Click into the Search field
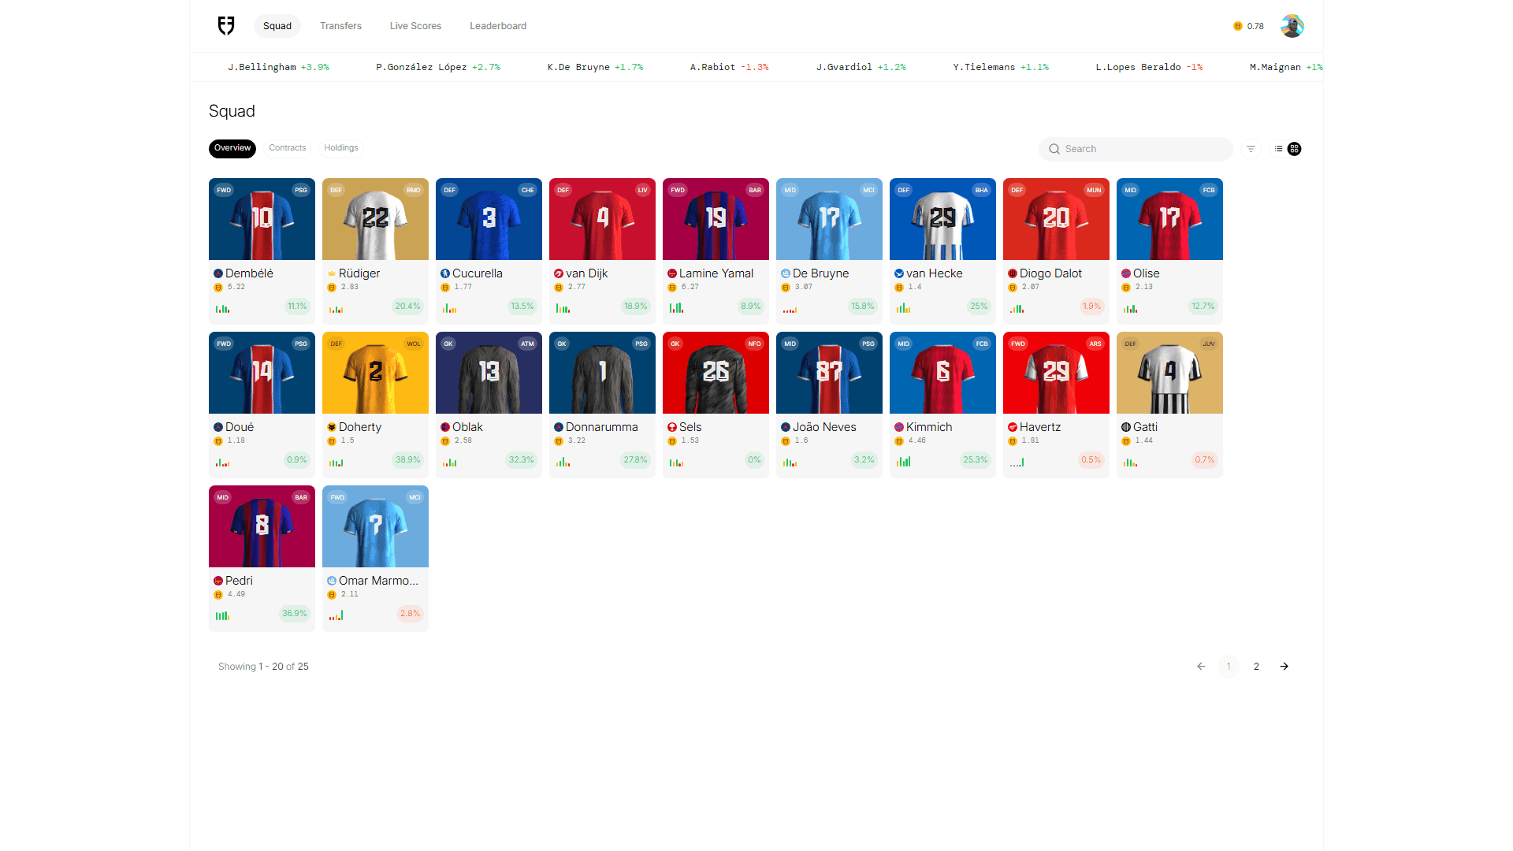This screenshot has width=1513, height=851. pyautogui.click(x=1143, y=149)
